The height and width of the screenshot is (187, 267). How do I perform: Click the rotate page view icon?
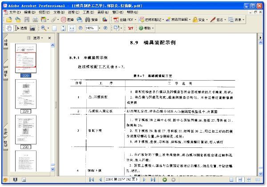coord(117,28)
